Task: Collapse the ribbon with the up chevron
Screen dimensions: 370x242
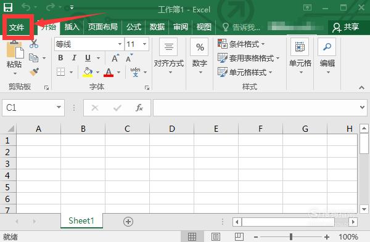Action: tap(361, 87)
